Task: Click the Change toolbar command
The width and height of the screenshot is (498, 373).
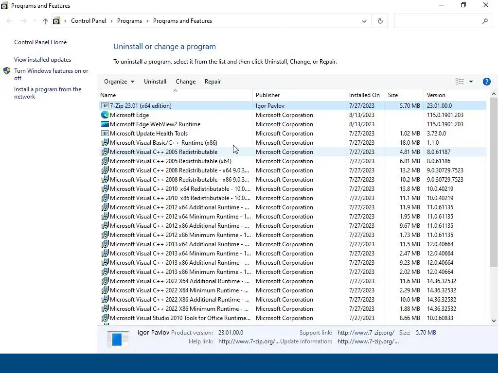Action: (185, 82)
